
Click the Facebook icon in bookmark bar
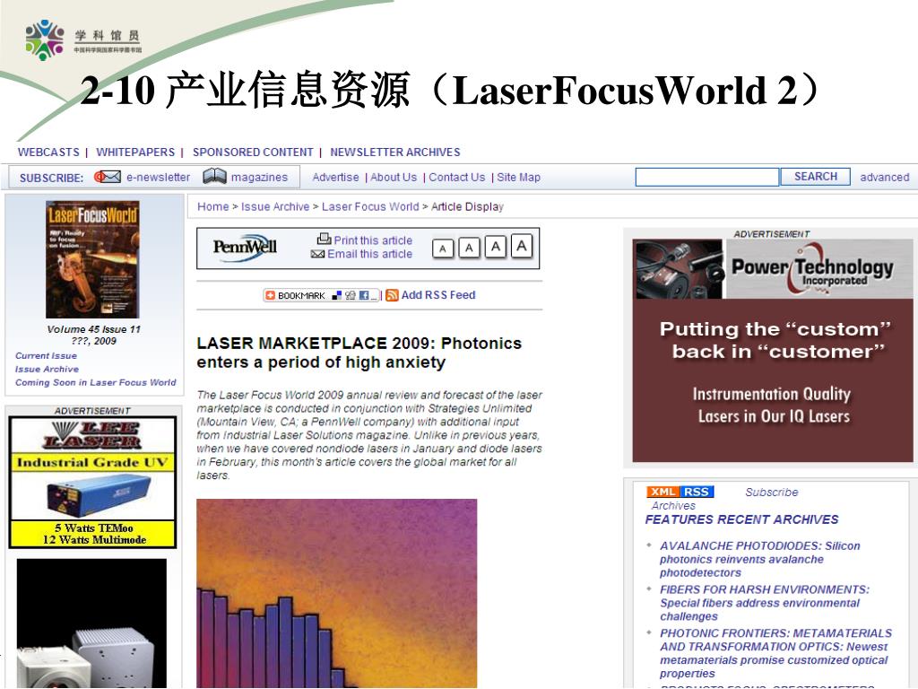click(x=364, y=295)
